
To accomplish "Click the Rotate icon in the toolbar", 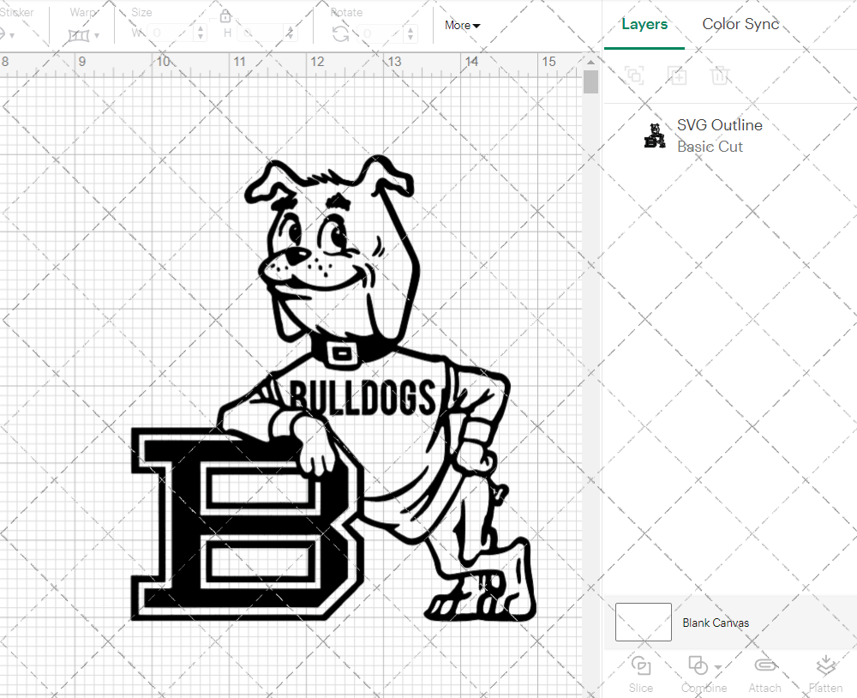I will point(340,31).
